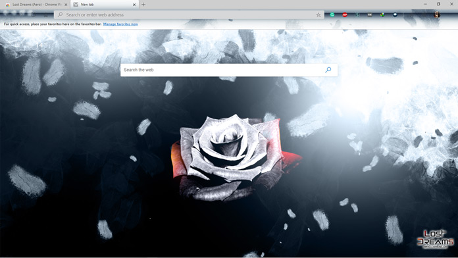The height and width of the screenshot is (258, 458).
Task: Click the multicolored globe extension icon
Action: [382, 14]
